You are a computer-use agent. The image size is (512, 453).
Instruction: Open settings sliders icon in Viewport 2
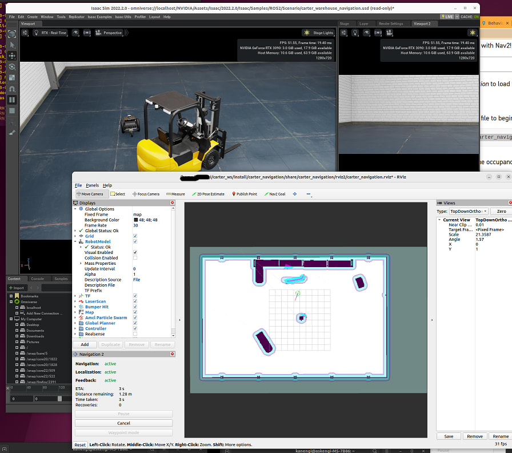pyautogui.click(x=344, y=33)
